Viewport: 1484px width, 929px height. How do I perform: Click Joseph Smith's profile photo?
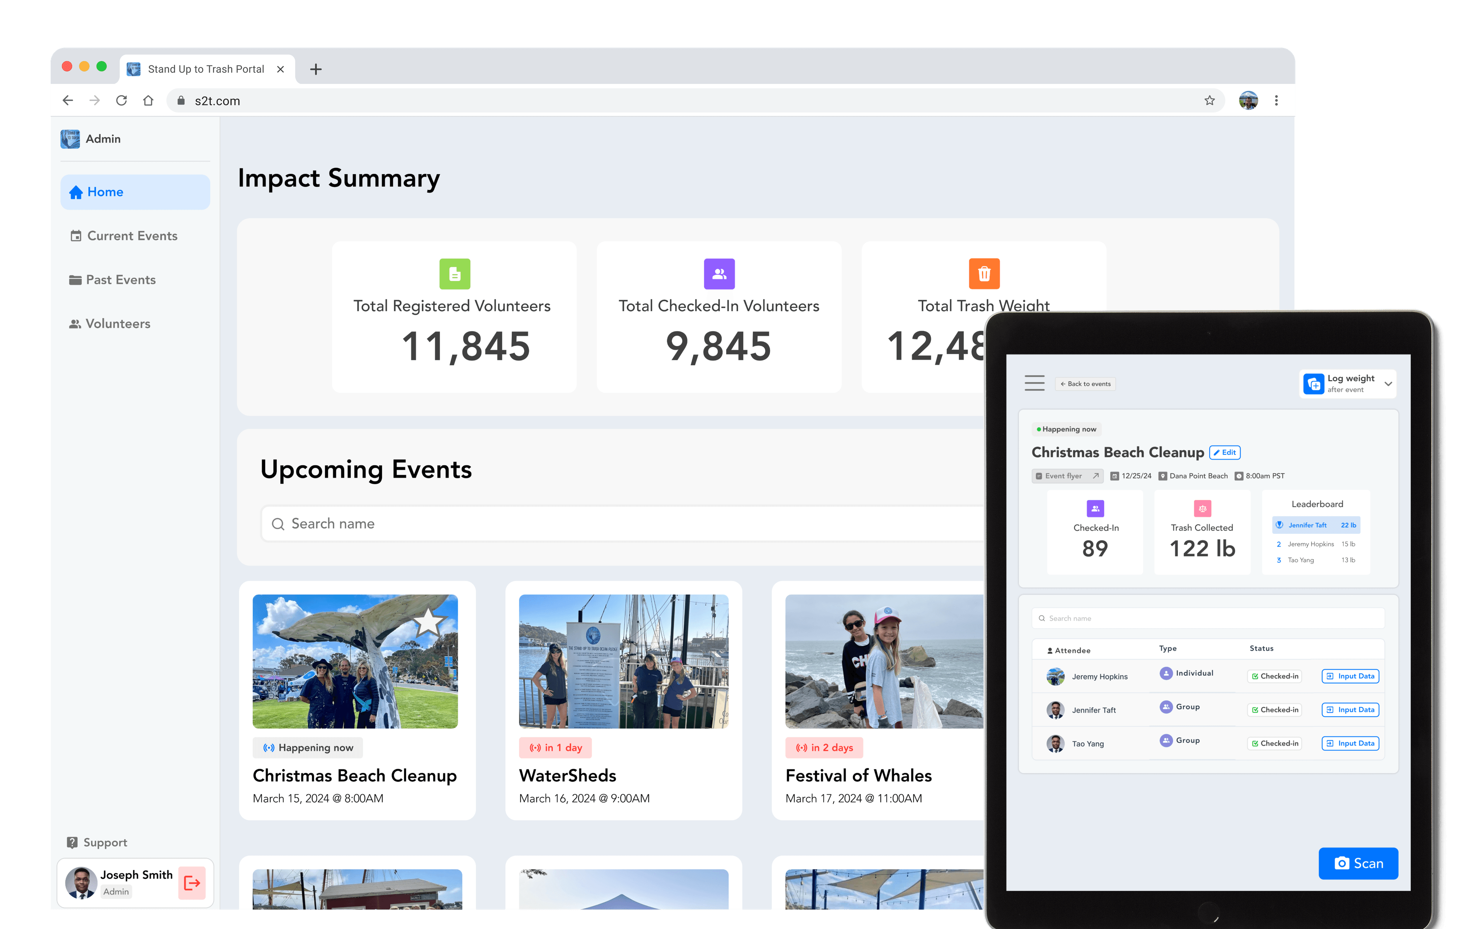[81, 883]
